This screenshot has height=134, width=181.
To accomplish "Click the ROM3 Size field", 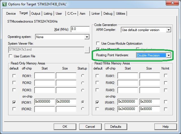I will click(66, 90).
